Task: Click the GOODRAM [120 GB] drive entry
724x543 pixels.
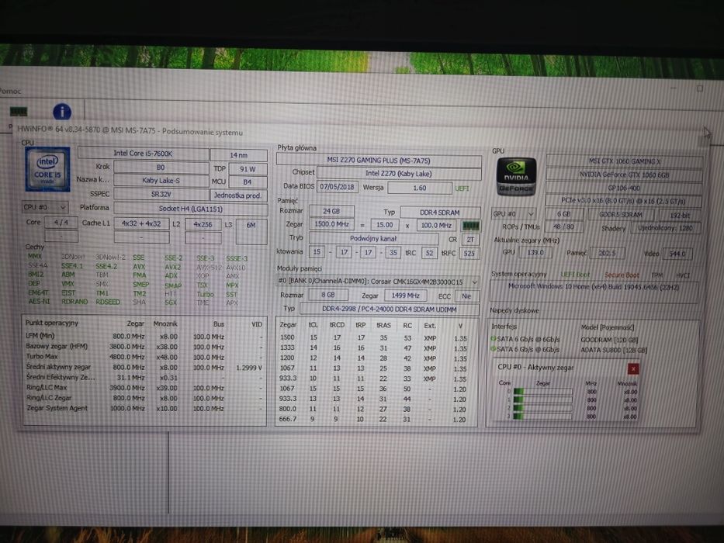Action: tap(609, 340)
